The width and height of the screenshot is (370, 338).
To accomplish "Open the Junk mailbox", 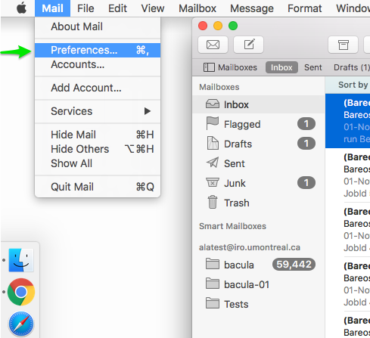I will [x=258, y=183].
